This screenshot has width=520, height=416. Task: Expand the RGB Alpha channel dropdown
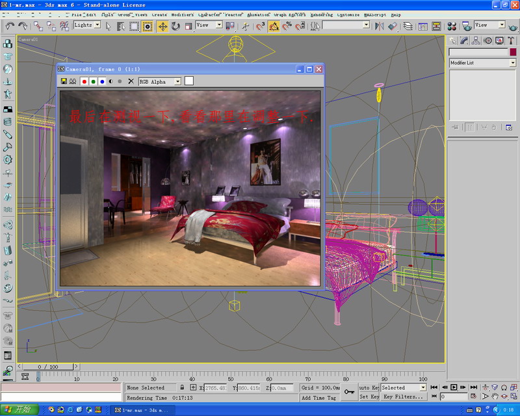pos(178,82)
